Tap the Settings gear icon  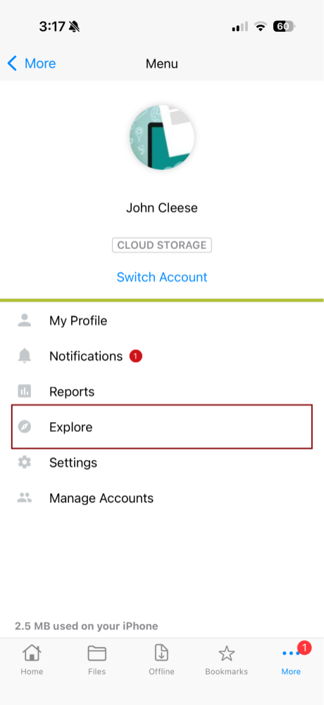point(25,462)
